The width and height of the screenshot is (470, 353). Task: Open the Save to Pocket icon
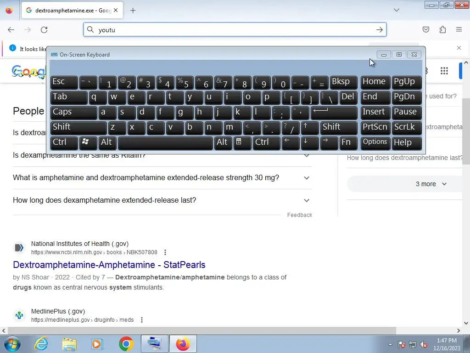tap(425, 29)
